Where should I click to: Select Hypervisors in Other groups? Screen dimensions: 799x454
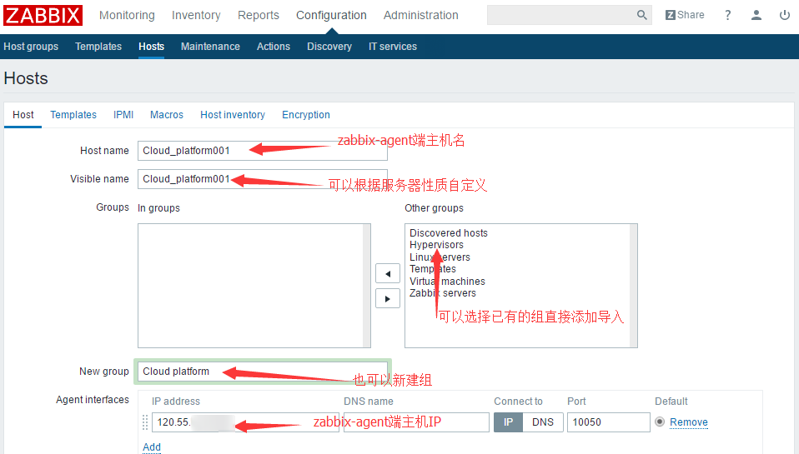pos(436,245)
